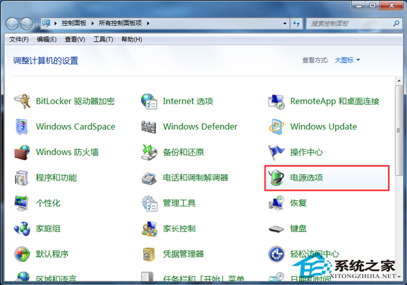This screenshot has width=407, height=285.
Task: Open the Windows Defender wall icon
Action: point(149,127)
